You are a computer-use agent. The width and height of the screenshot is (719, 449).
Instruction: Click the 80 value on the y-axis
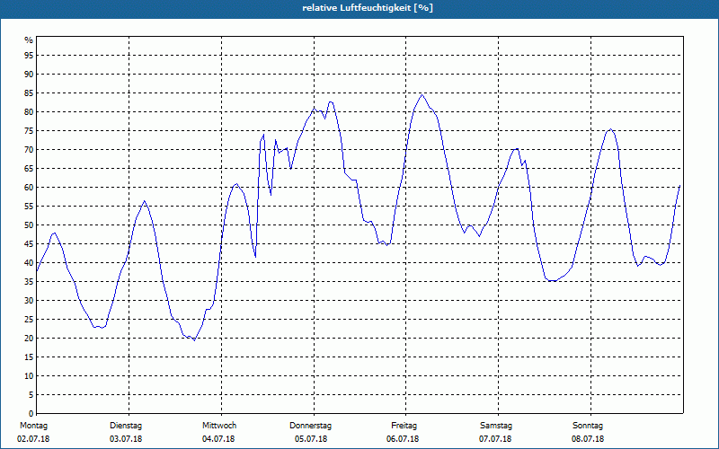(x=29, y=111)
